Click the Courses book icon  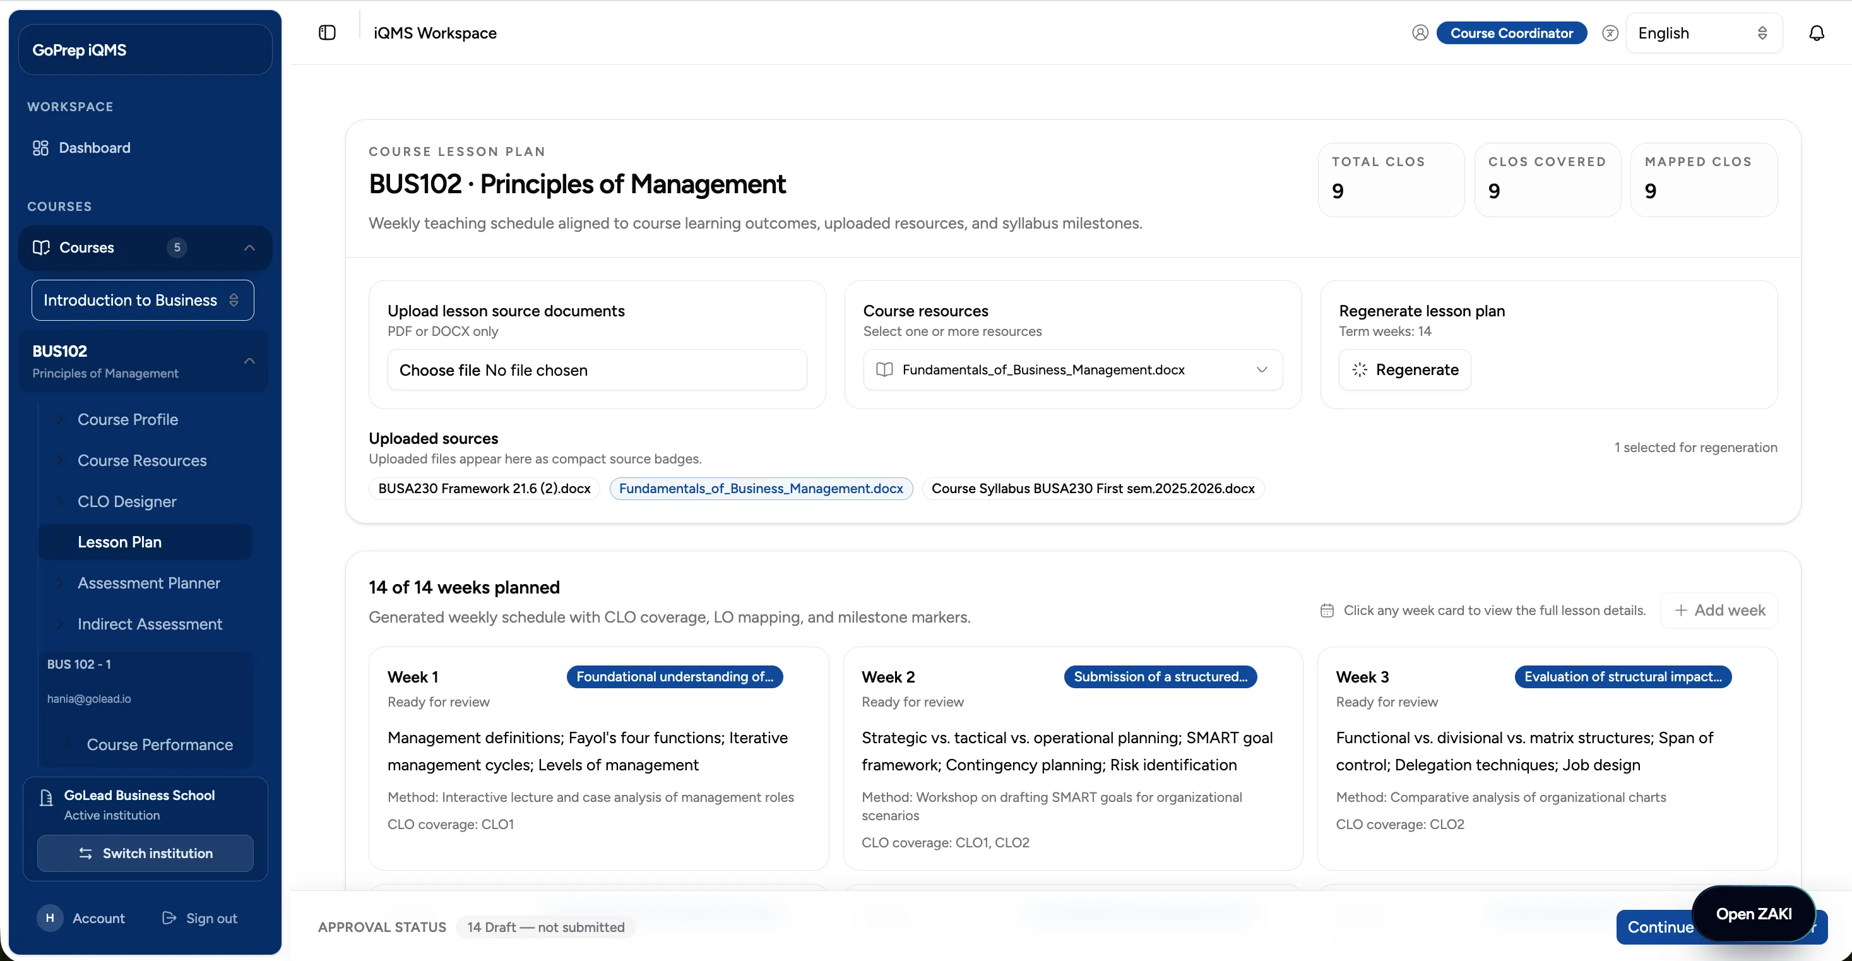click(x=41, y=248)
